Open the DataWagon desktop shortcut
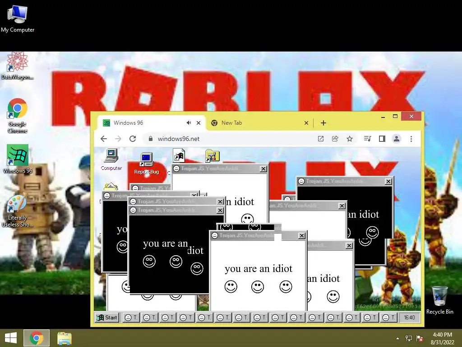The image size is (462, 347). (x=17, y=66)
